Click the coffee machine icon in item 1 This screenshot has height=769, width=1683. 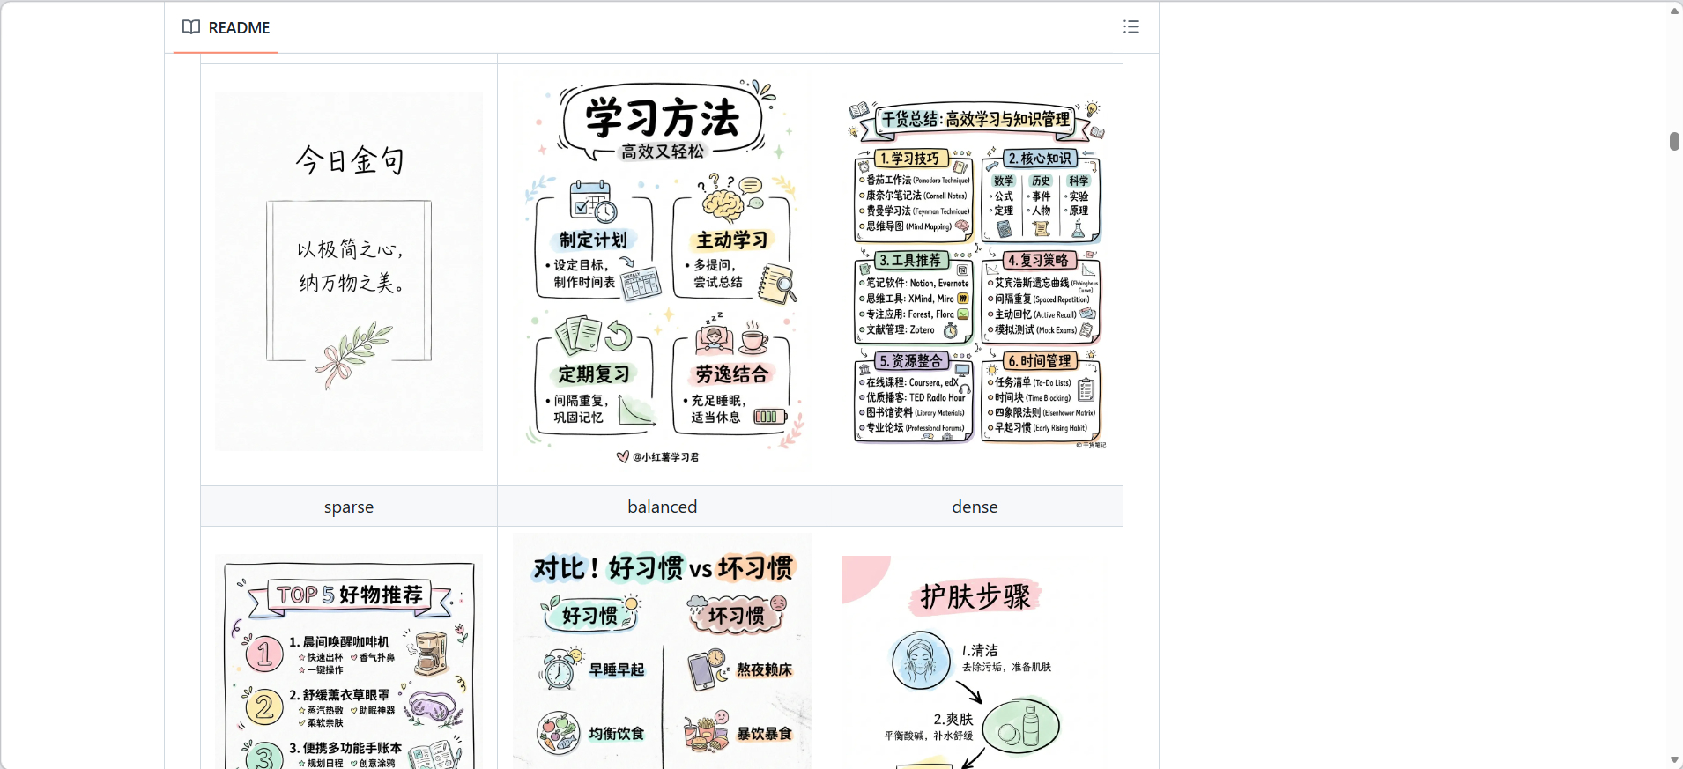(x=431, y=654)
